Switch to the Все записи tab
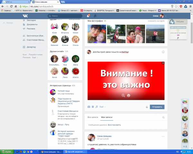This screenshot has height=154, width=193. click(93, 117)
